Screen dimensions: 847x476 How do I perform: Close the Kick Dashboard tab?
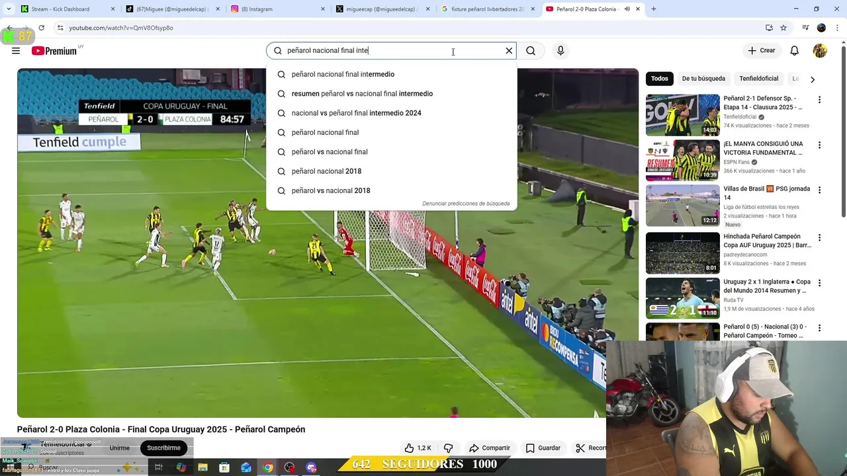tap(112, 9)
